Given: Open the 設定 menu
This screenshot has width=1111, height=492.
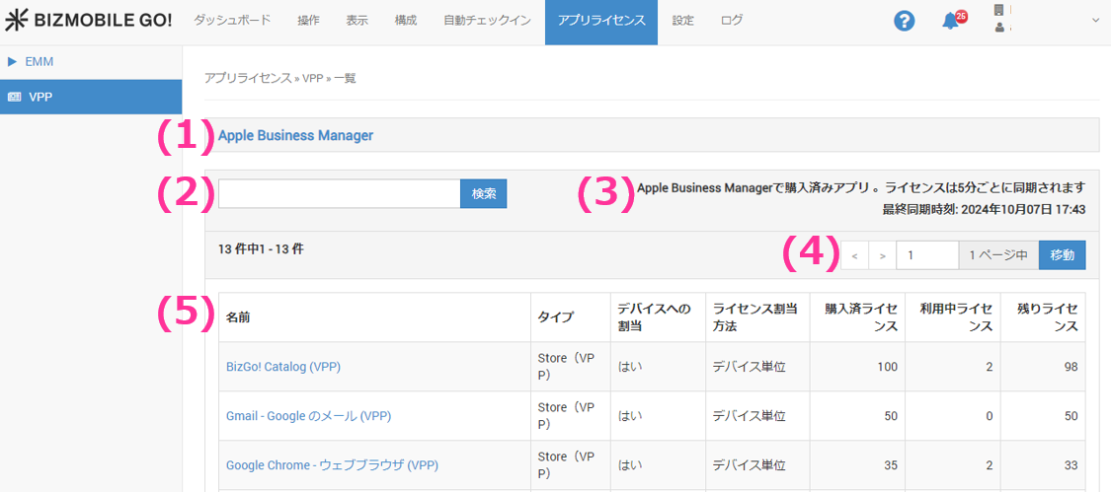Looking at the screenshot, I should coord(682,21).
